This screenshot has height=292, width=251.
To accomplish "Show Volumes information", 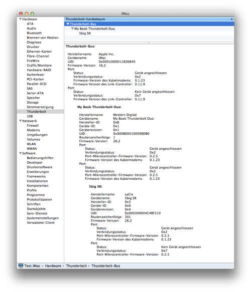I will 34,139.
